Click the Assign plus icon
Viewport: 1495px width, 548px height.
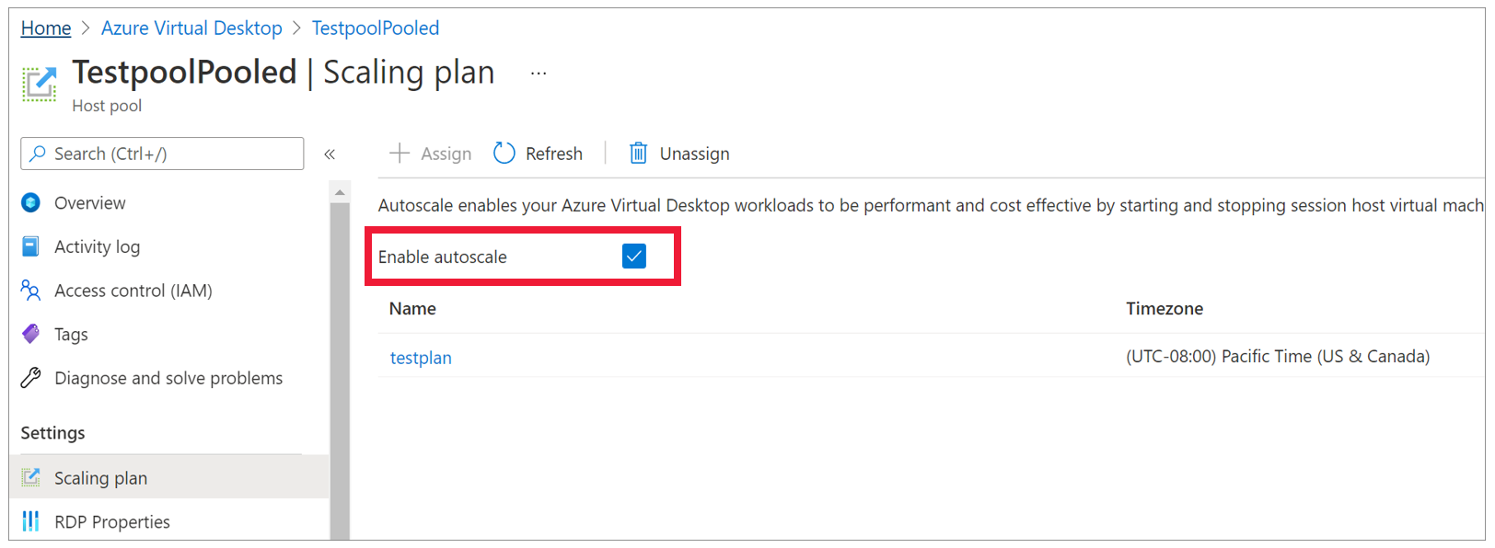click(x=399, y=153)
